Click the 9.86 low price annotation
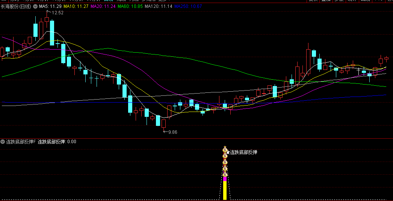Viewport: 393px width, 201px height. (x=173, y=132)
